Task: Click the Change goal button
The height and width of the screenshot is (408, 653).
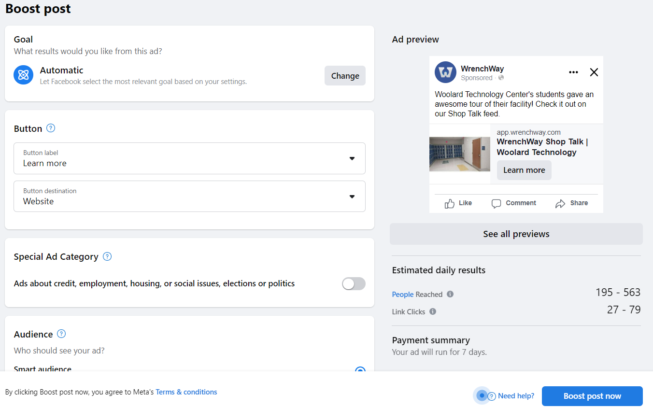Action: click(345, 76)
